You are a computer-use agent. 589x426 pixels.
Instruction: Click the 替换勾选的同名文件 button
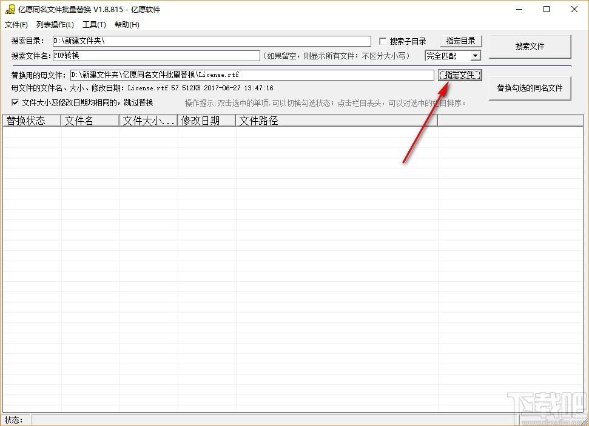coord(530,88)
